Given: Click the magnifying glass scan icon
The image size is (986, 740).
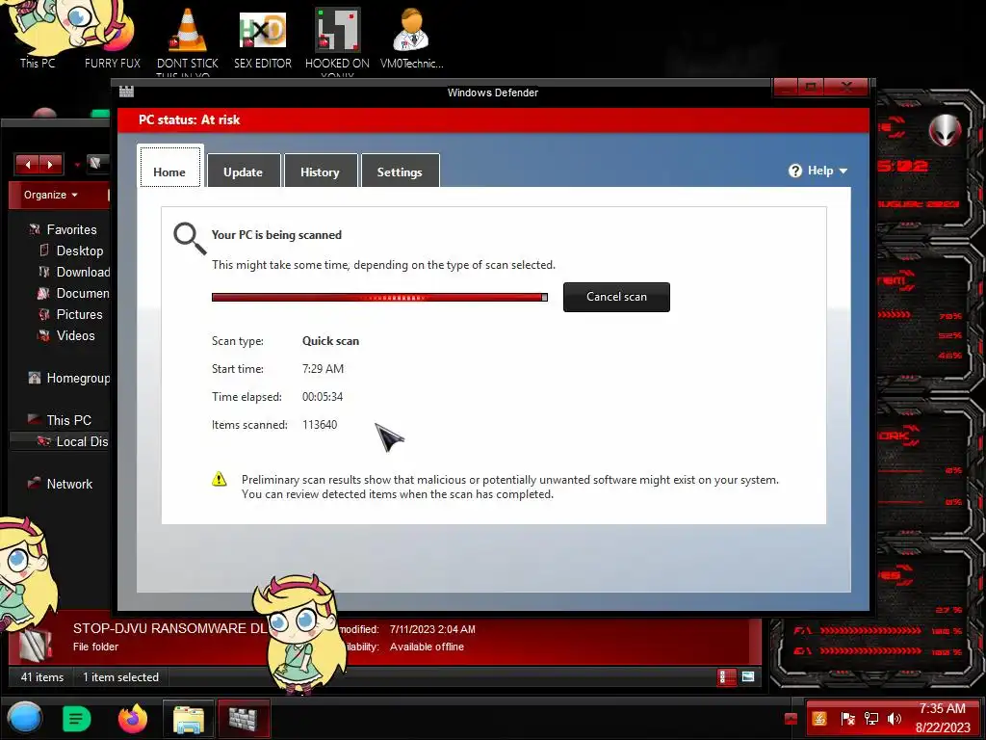Looking at the screenshot, I should pyautogui.click(x=190, y=239).
